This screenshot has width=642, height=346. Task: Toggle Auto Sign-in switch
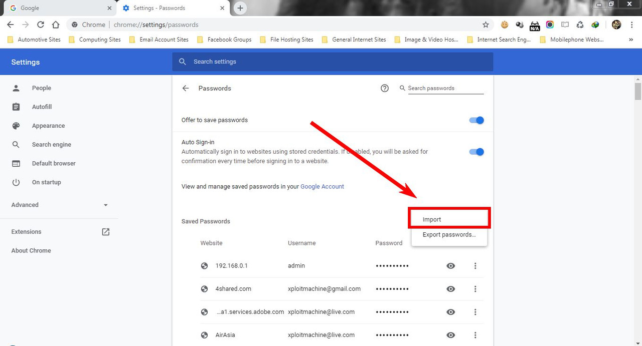(476, 152)
